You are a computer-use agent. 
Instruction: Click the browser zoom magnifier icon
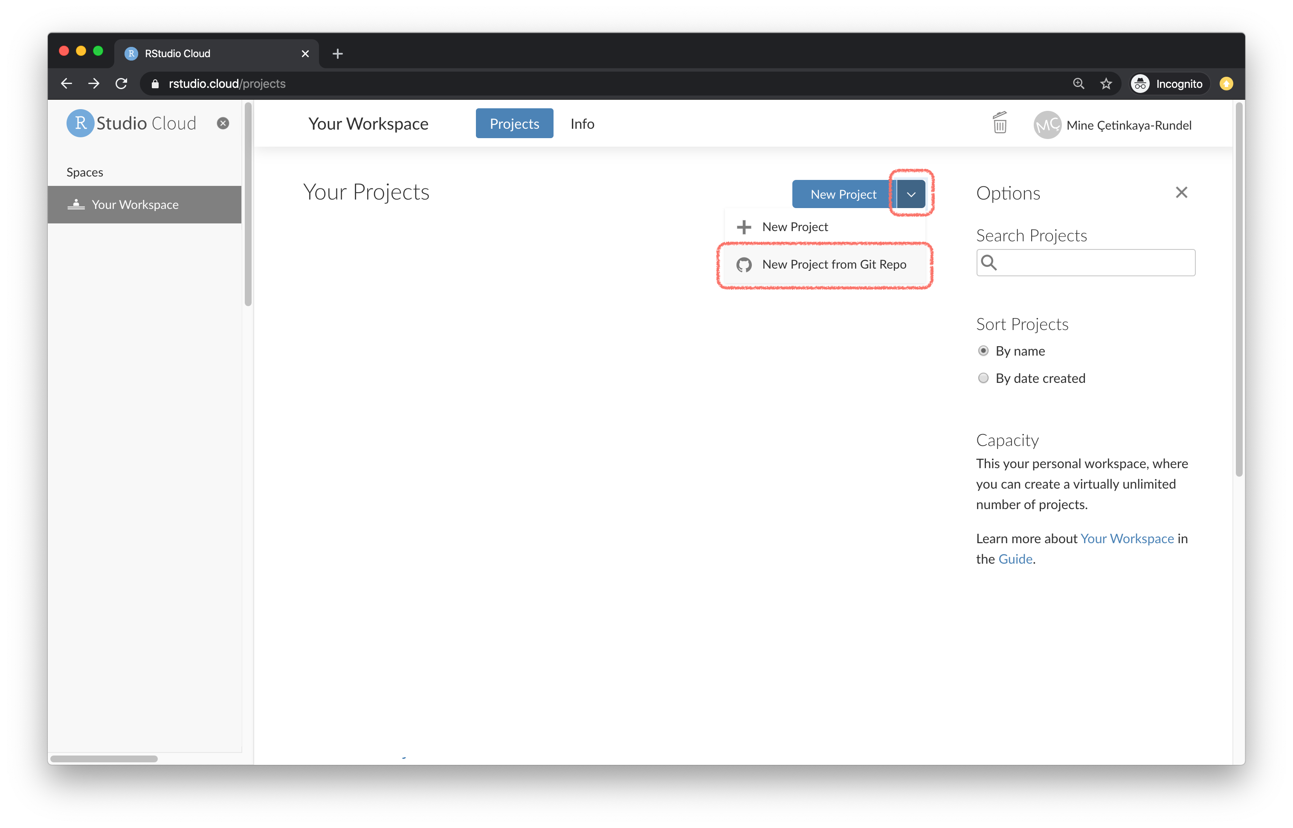coord(1078,84)
